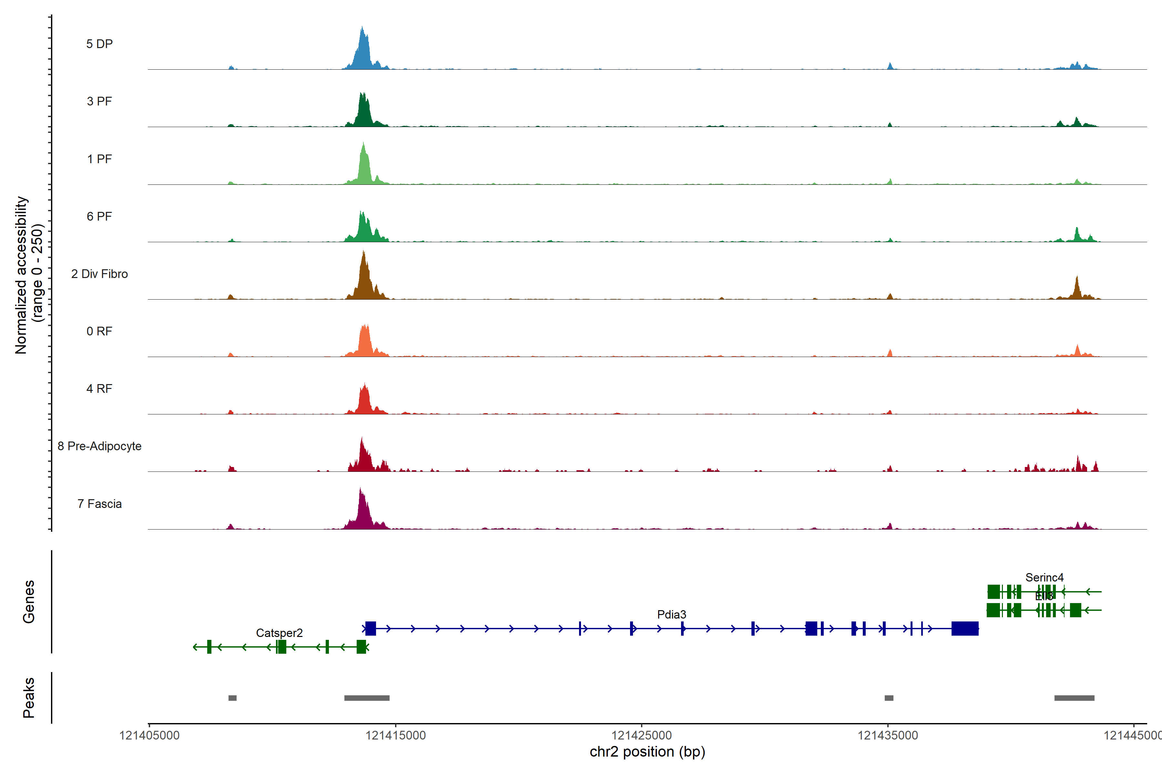Screen dimensions: 1162x774
Task: Click the '7 Fascia' track label
Action: click(x=99, y=504)
